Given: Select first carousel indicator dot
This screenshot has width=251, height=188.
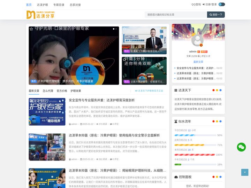Looking at the screenshot, I should 114,29.
